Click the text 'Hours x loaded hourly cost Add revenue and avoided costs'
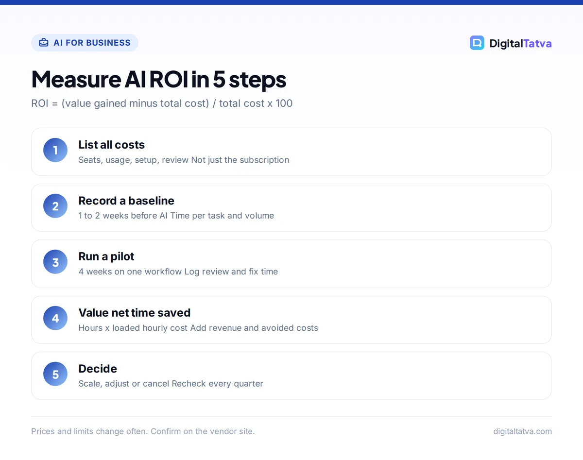 tap(198, 328)
